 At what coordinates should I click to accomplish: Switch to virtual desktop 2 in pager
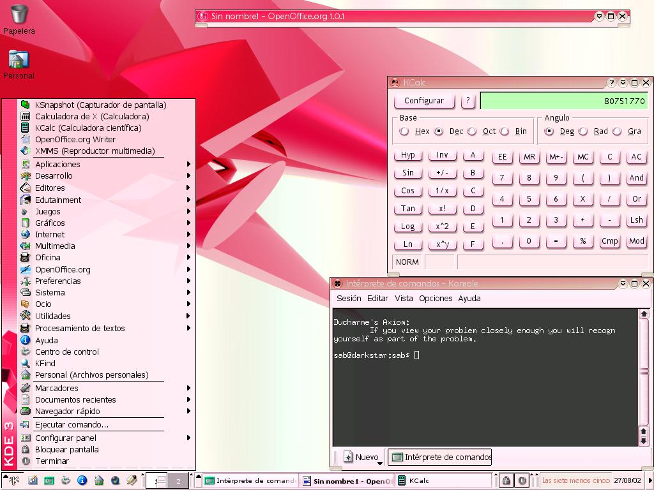point(178,481)
